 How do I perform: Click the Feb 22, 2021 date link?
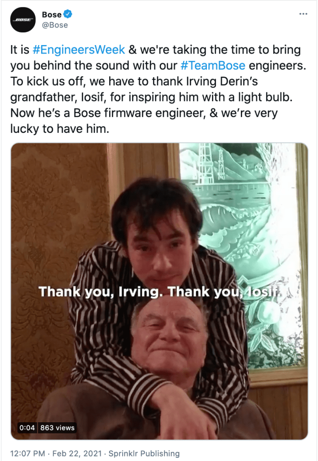click(77, 453)
